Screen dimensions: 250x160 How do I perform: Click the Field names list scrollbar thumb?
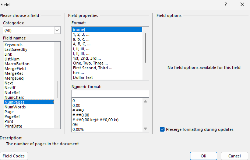57,90
